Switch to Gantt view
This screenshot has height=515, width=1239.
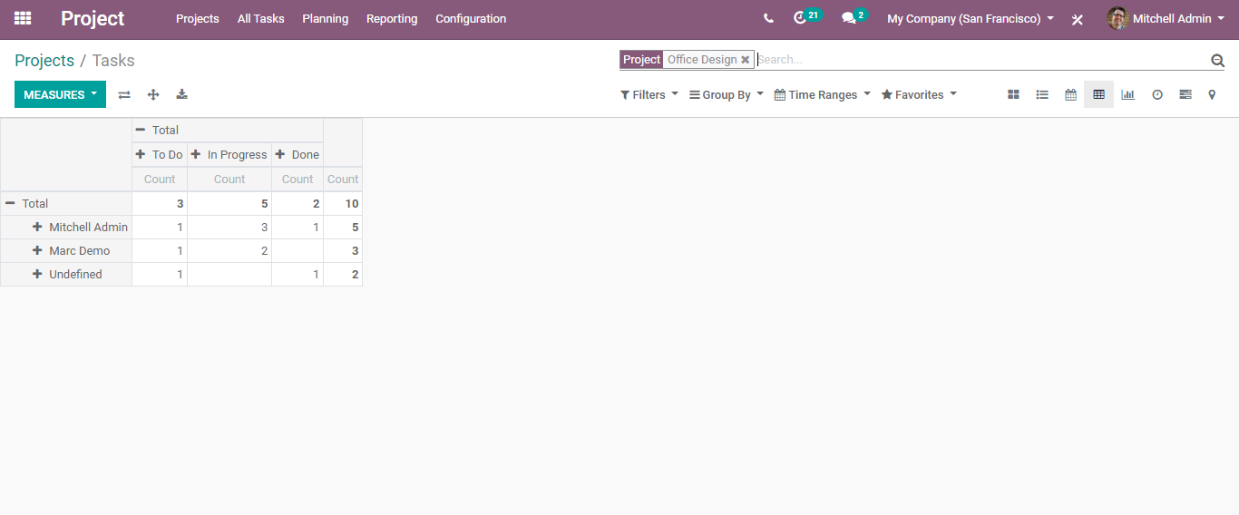1185,94
